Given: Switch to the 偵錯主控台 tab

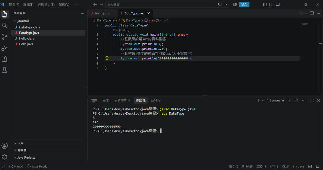Looking at the screenshot, I should pos(122,100).
